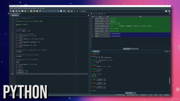Create a new file from the toolbar
Viewport: 180px width, 101px height.
point(11,11)
